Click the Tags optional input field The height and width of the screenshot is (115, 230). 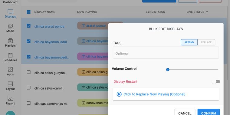pos(166,53)
